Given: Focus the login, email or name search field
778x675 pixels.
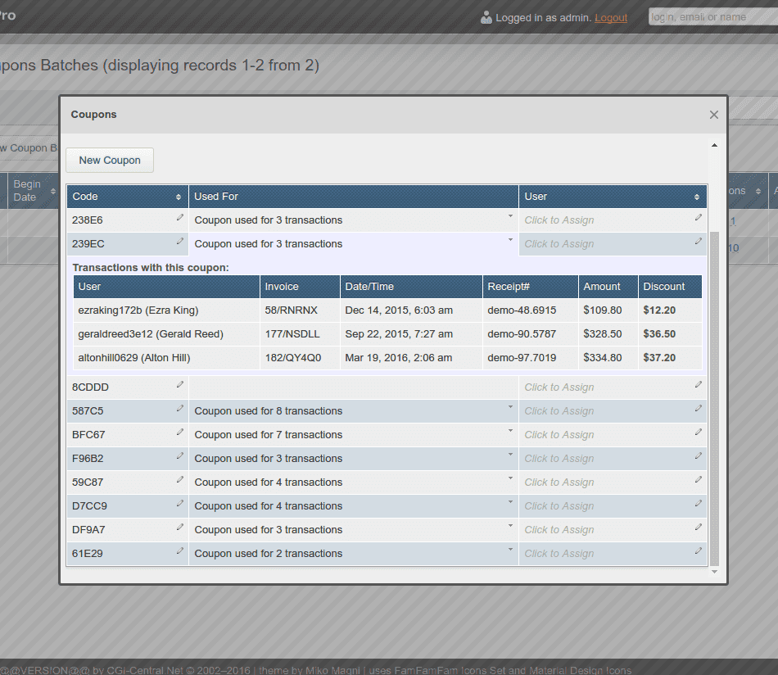Looking at the screenshot, I should coord(713,17).
